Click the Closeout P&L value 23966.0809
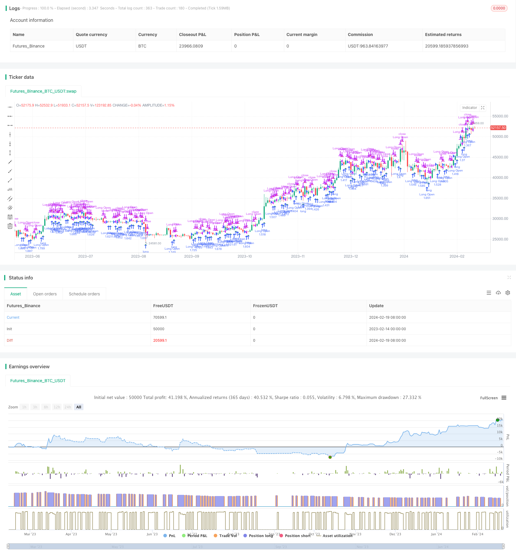 pos(191,46)
